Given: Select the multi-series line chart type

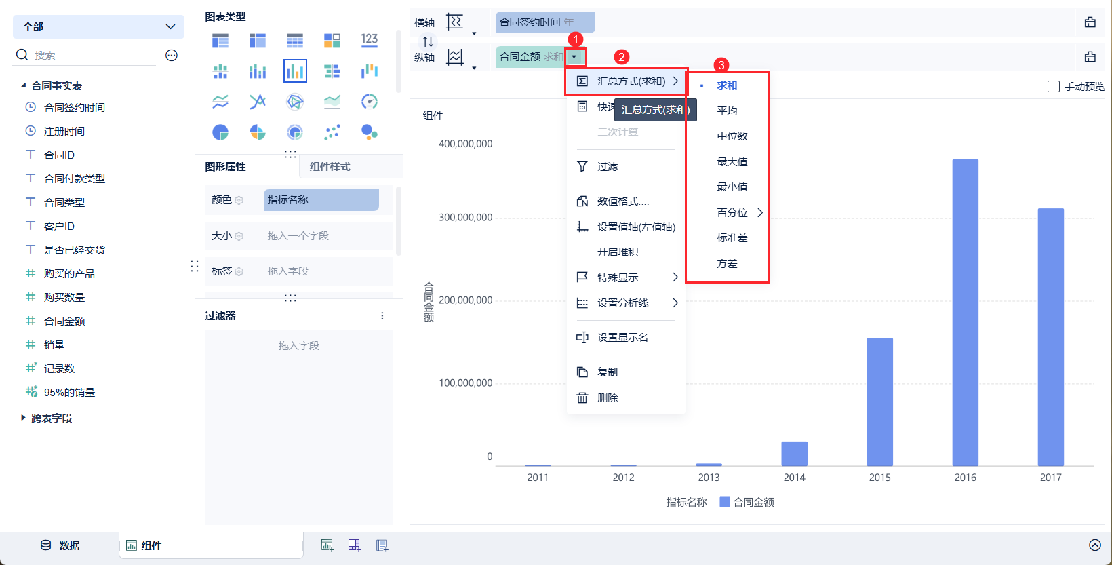Looking at the screenshot, I should tap(258, 102).
